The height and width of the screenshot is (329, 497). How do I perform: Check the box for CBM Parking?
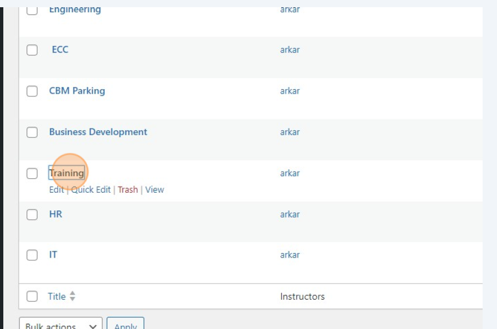click(x=32, y=90)
